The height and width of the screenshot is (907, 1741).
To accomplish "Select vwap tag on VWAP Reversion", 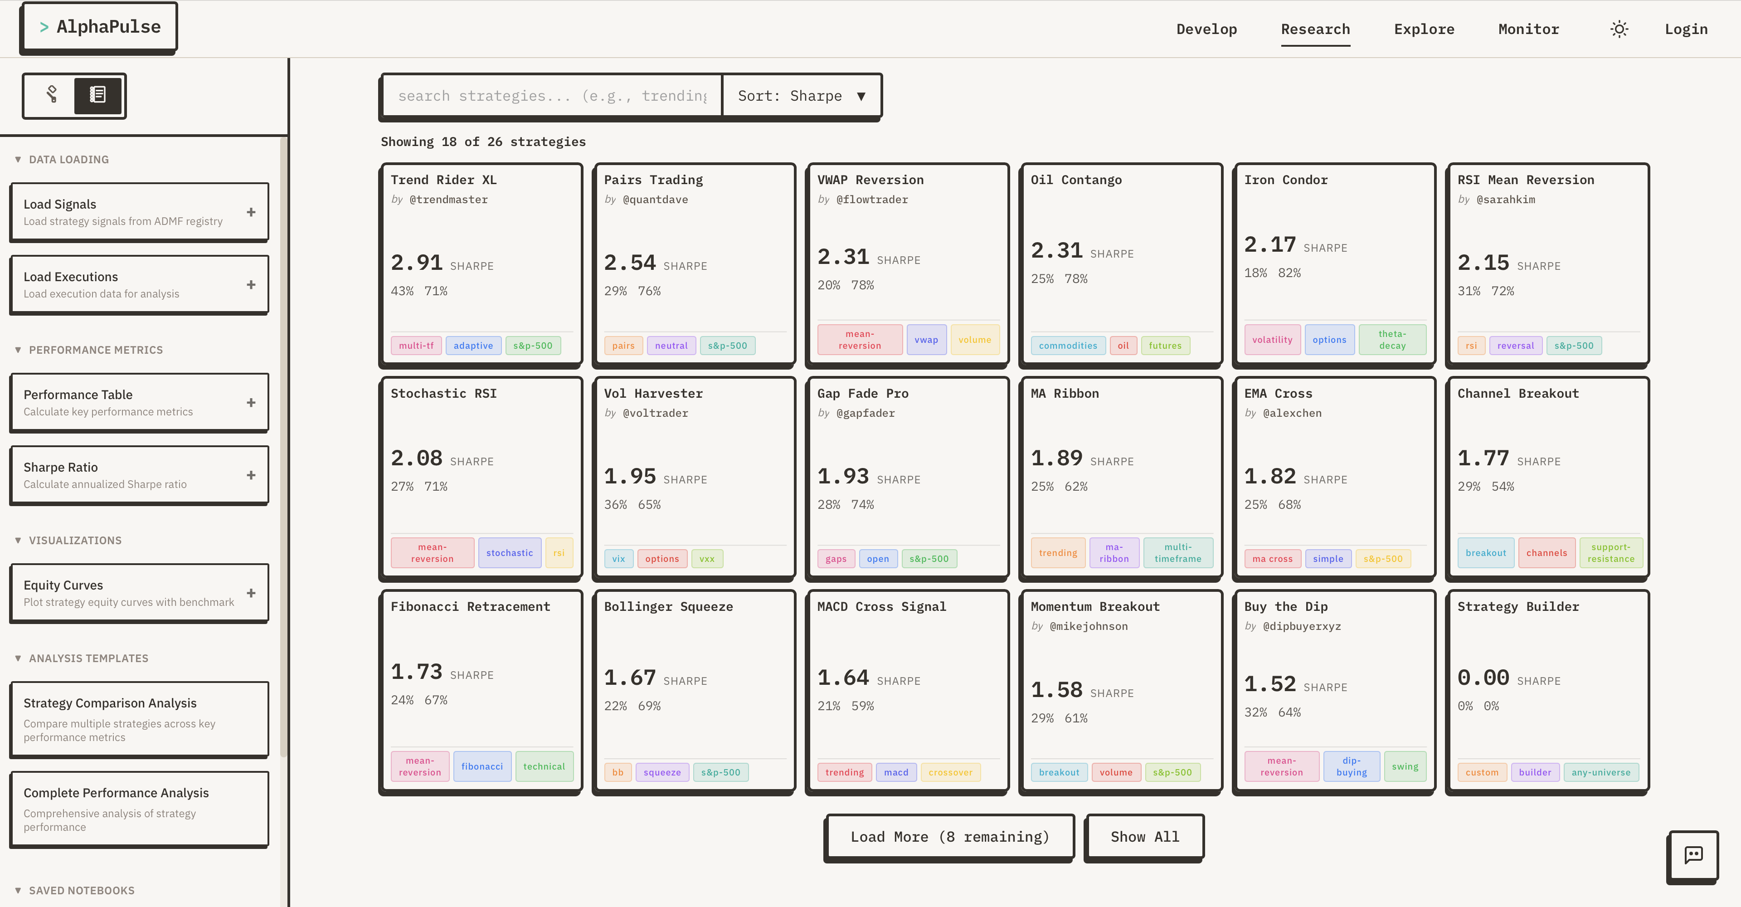I will pyautogui.click(x=926, y=340).
